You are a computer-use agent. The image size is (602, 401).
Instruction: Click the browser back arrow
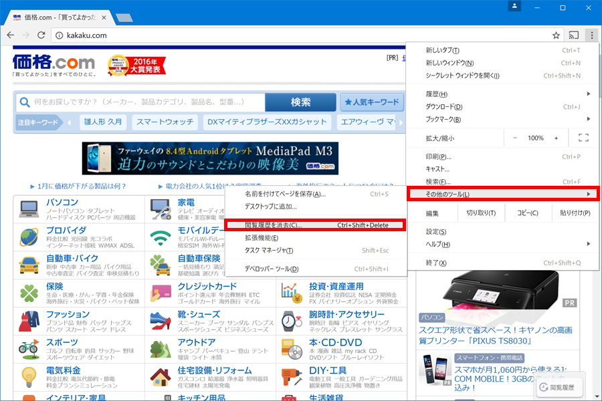(x=10, y=35)
